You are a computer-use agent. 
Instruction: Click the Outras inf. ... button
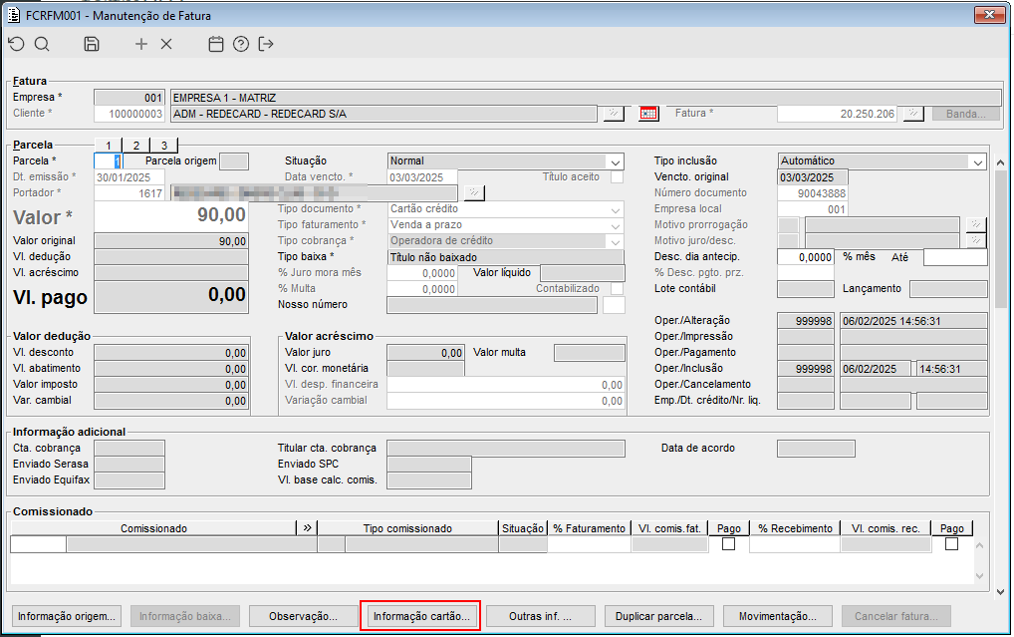click(x=540, y=616)
